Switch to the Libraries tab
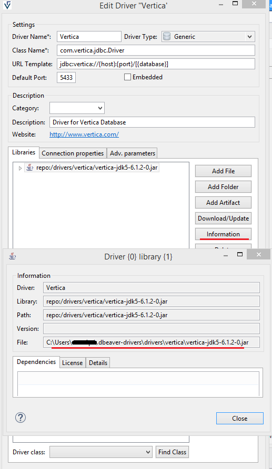 (x=24, y=152)
